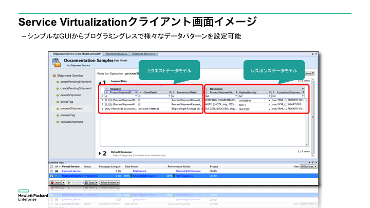The height and width of the screenshot is (208, 370).
Task: Switch to the Shipment Service_Data Model.vsmodel tab
Action: pyautogui.click(x=77, y=54)
